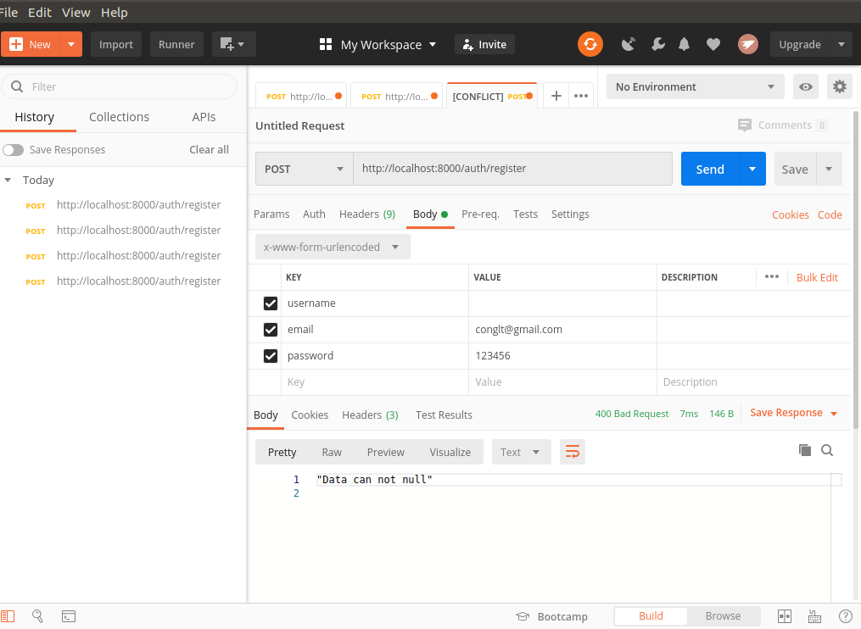Uncheck the password key checkbox
This screenshot has height=629, width=861.
point(270,356)
